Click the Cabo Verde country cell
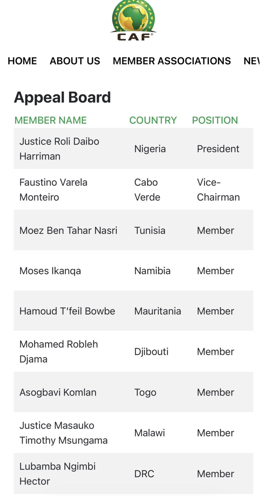The image size is (267, 496). click(147, 189)
